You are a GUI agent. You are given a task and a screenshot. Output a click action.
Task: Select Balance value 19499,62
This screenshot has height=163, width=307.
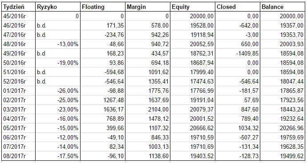(x=283, y=156)
